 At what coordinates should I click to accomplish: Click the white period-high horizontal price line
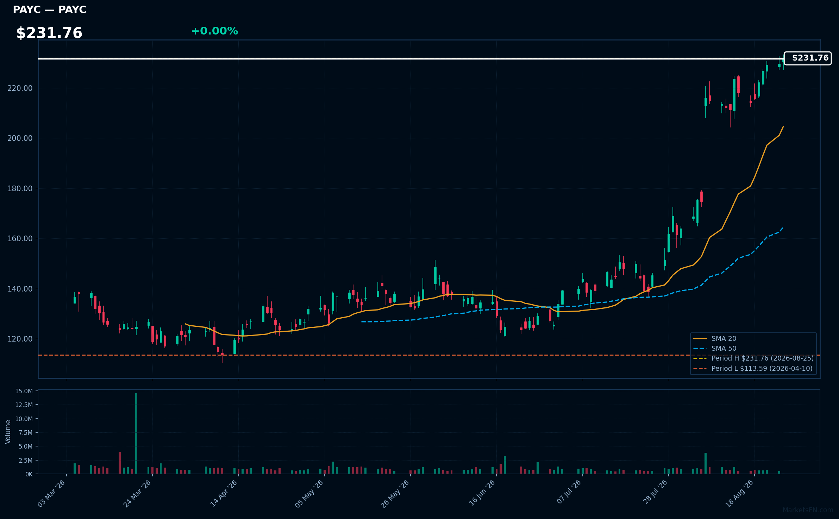coord(411,58)
